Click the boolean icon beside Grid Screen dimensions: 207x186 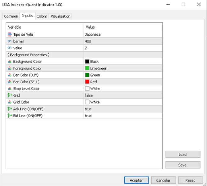point(10,95)
